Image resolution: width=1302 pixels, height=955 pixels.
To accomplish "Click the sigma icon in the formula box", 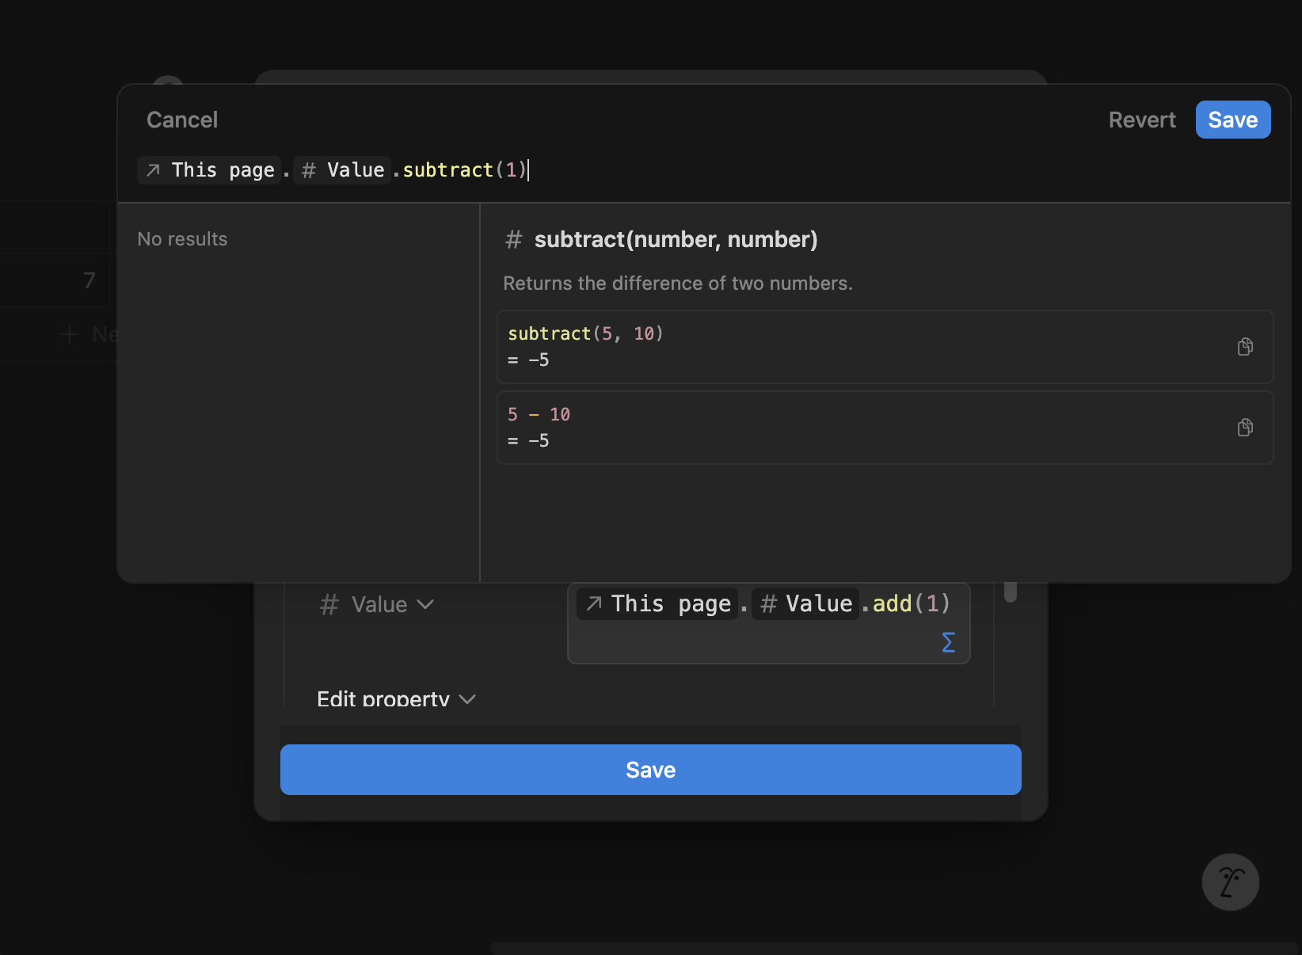I will click(948, 643).
